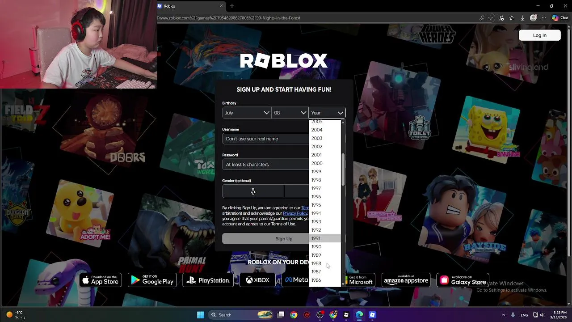Select year 1986 in the list

tap(325, 280)
